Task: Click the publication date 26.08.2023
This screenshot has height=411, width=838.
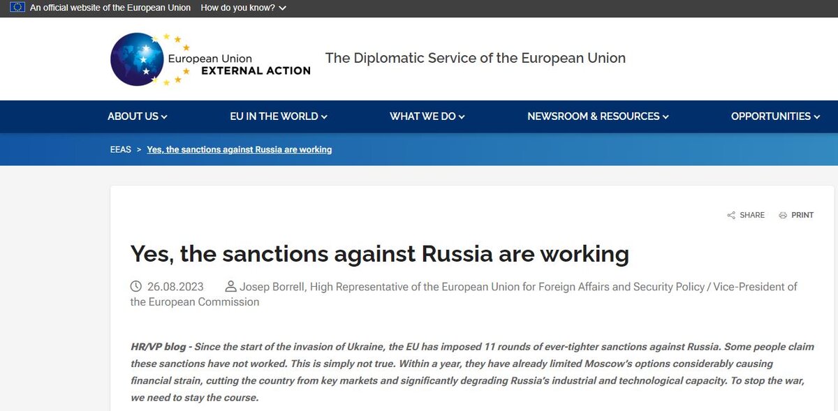Action: point(175,286)
